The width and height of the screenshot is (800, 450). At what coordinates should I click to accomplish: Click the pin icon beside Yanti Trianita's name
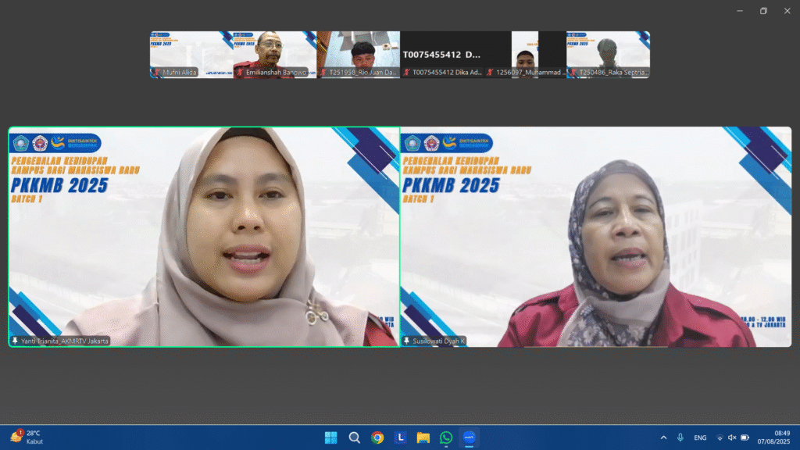15,341
